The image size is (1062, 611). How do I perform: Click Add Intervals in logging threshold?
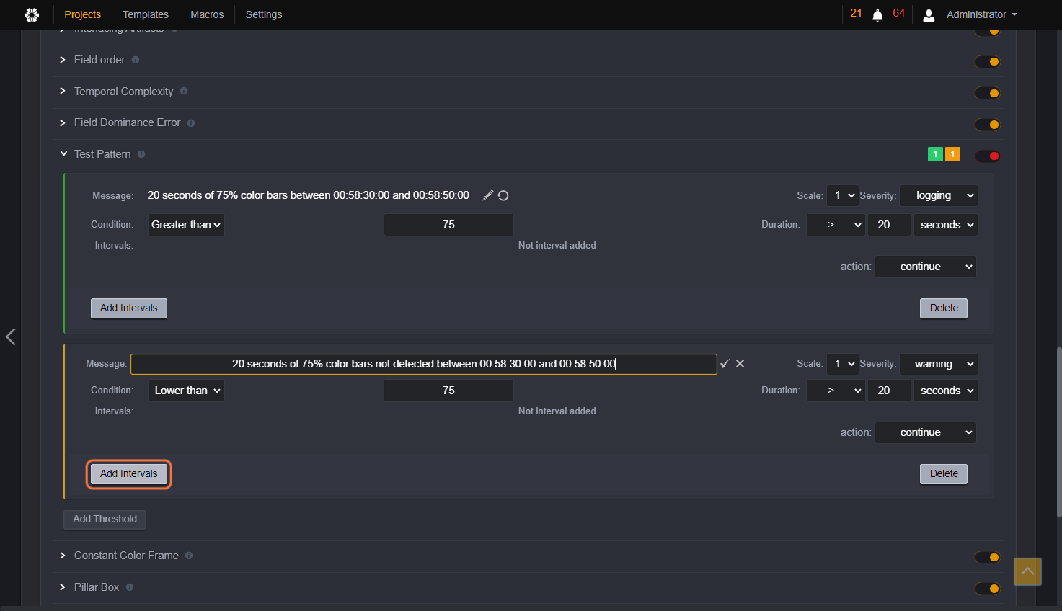click(x=129, y=308)
